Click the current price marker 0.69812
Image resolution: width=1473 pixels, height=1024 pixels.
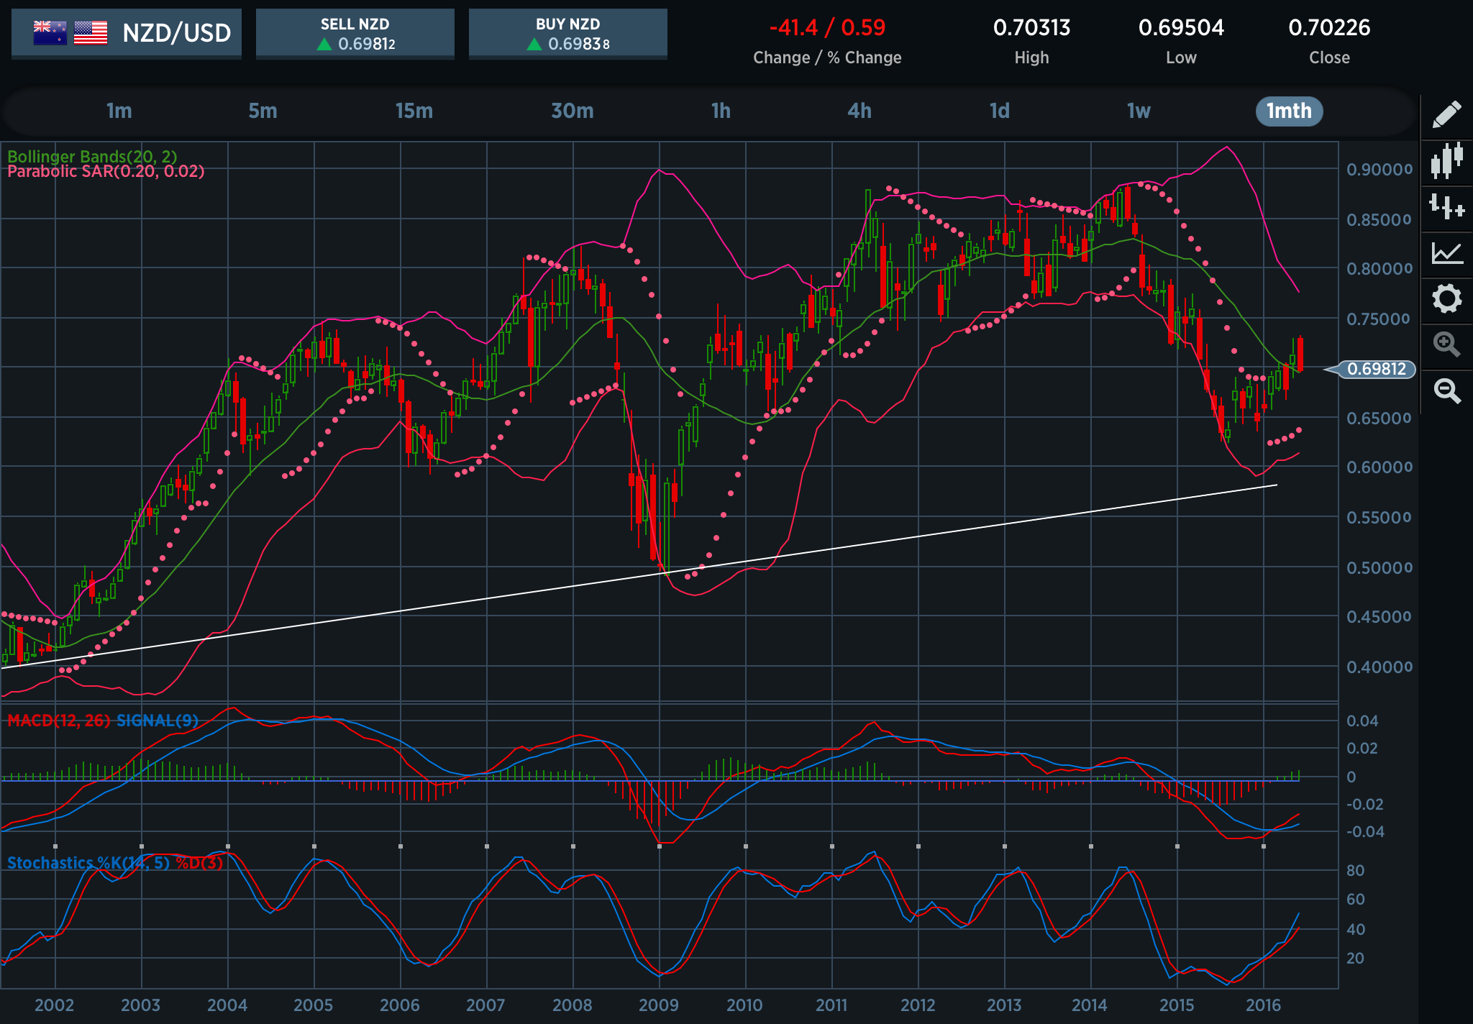coord(1370,369)
